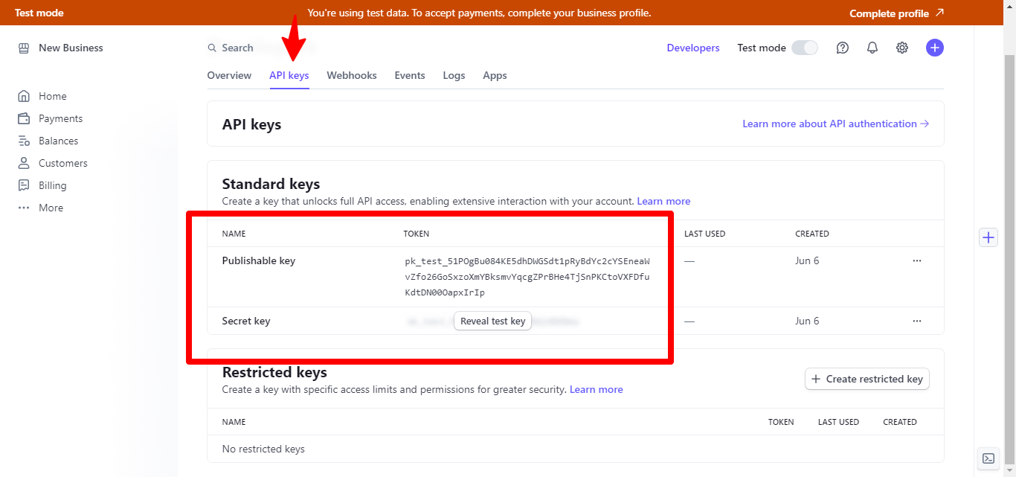1016x477 pixels.
Task: Click the help question mark icon
Action: (x=843, y=48)
